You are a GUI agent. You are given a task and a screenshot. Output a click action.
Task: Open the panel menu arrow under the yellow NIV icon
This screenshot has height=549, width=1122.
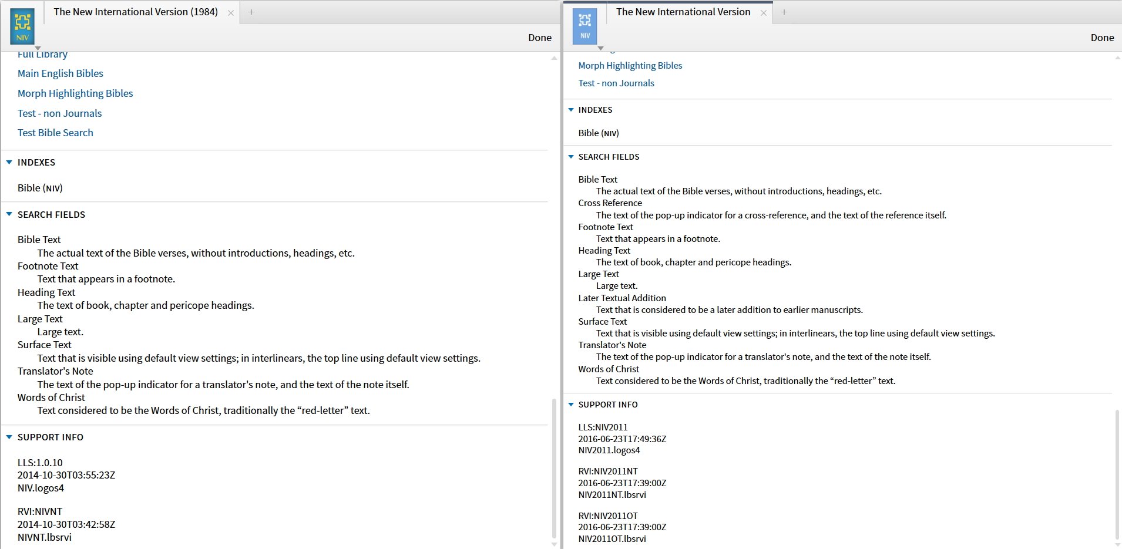point(38,48)
